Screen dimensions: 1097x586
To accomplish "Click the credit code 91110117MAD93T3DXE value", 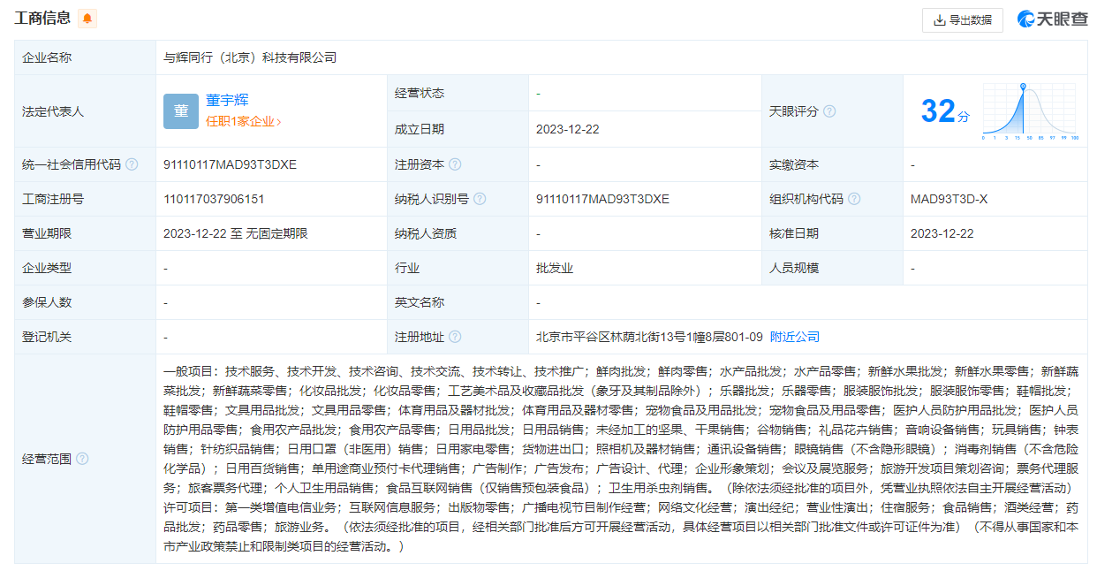I will pos(230,164).
